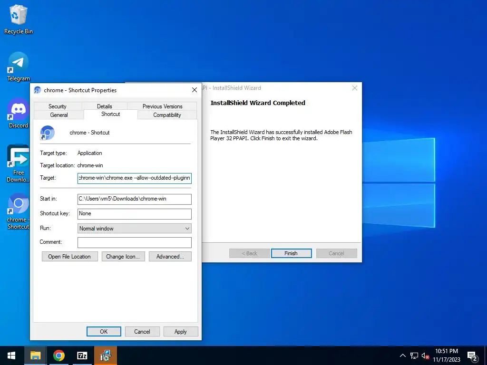Open the Recycle Bin desktop icon
Screen dimensions: 487x365
tap(19, 20)
